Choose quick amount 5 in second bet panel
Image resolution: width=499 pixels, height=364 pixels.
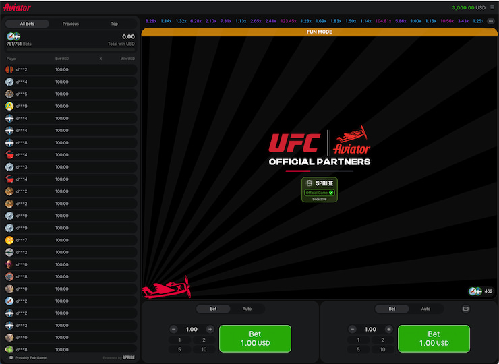tap(358, 349)
